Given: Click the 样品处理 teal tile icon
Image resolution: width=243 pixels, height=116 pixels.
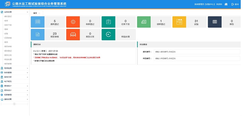Looking at the screenshot, I should click(108, 35).
